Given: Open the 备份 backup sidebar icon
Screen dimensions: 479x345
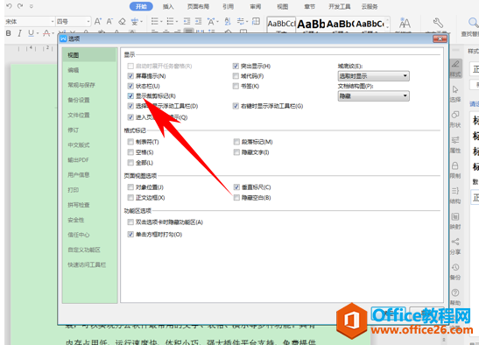Looking at the screenshot, I should click(x=455, y=267).
